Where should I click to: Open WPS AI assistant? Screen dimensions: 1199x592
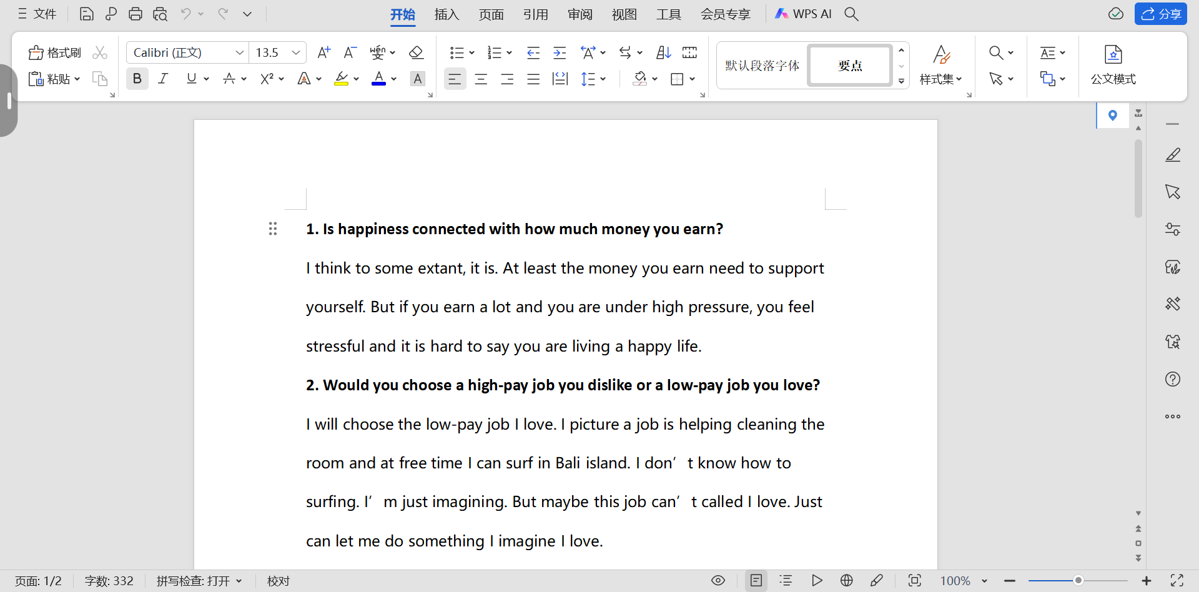click(x=803, y=14)
